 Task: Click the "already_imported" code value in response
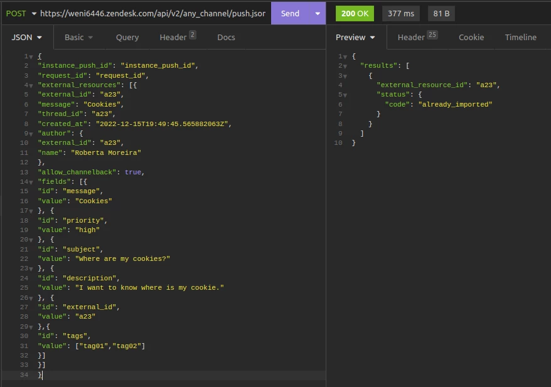pos(455,104)
